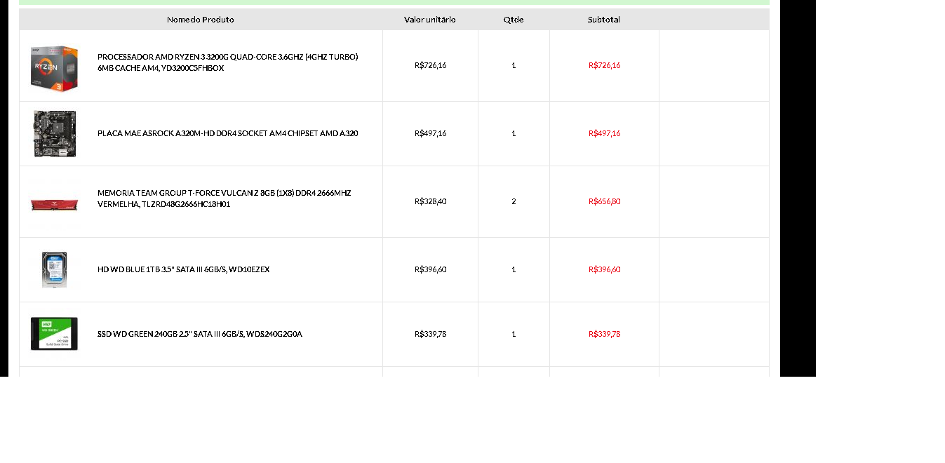Screen dimensions: 945x463
Task: Click the WD Green SSD product image
Action: pyautogui.click(x=54, y=334)
